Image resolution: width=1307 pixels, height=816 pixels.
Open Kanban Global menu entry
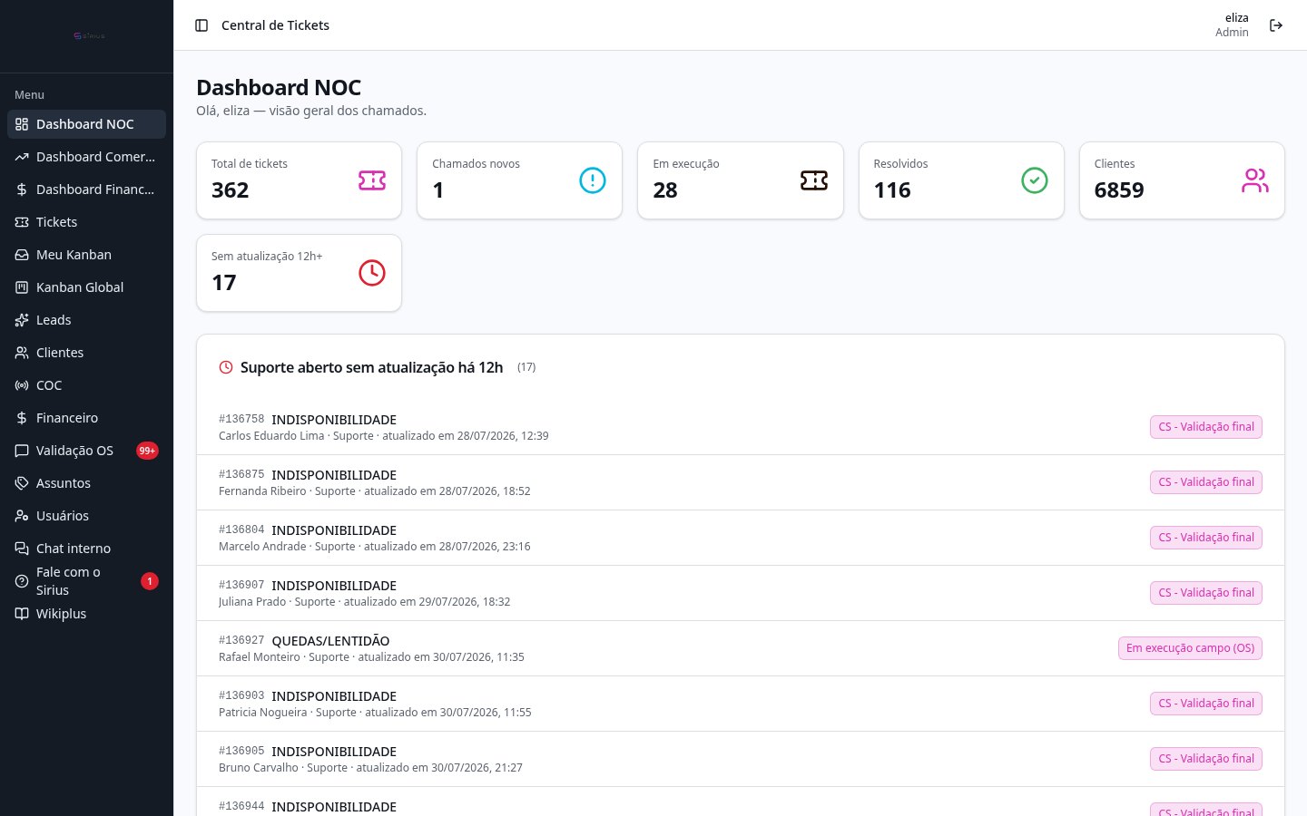coord(86,287)
